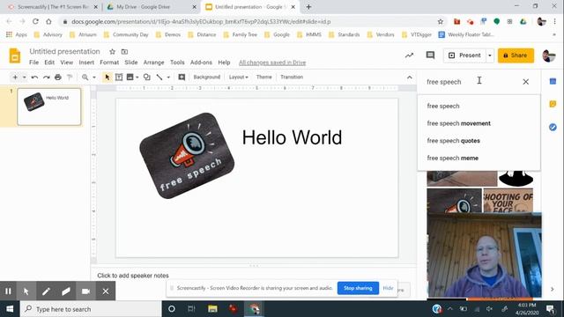Select the free speech megaphone image on slide
564x317 pixels.
click(x=187, y=156)
